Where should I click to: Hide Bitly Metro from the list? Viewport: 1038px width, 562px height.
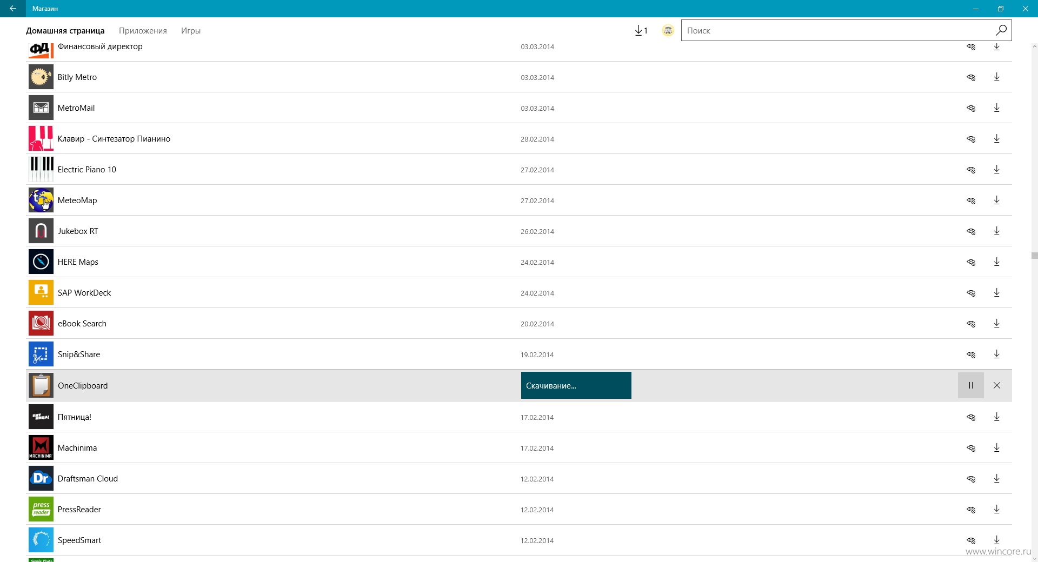pyautogui.click(x=971, y=78)
